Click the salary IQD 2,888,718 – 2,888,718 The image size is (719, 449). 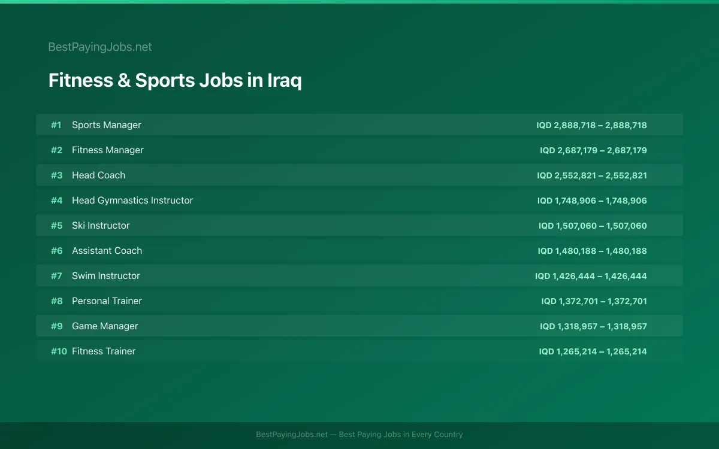[x=591, y=125]
